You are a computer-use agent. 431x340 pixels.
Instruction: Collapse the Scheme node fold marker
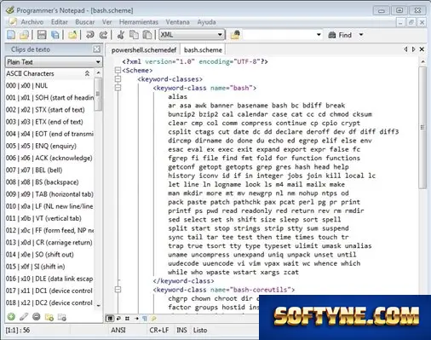click(x=118, y=70)
